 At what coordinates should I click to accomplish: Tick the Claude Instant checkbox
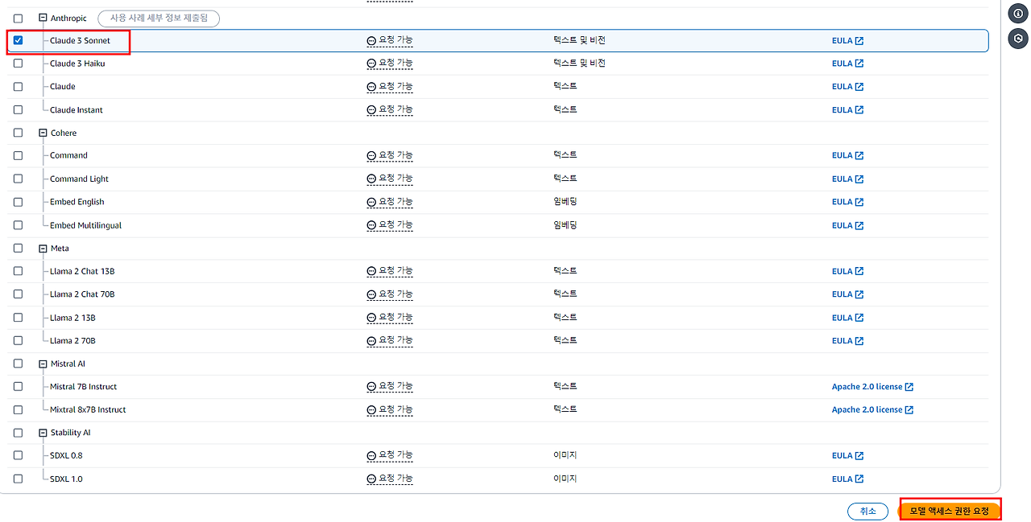18,109
